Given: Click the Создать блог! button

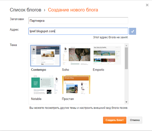Looking at the screenshot, I should (115, 120).
